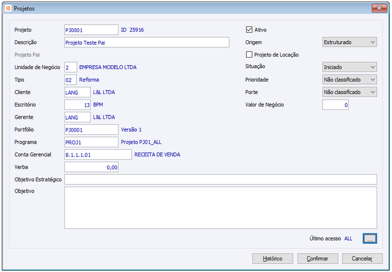Viewport: 392px width, 272px height.
Task: Click the RECEITA DE VENDA text
Action: point(157,154)
